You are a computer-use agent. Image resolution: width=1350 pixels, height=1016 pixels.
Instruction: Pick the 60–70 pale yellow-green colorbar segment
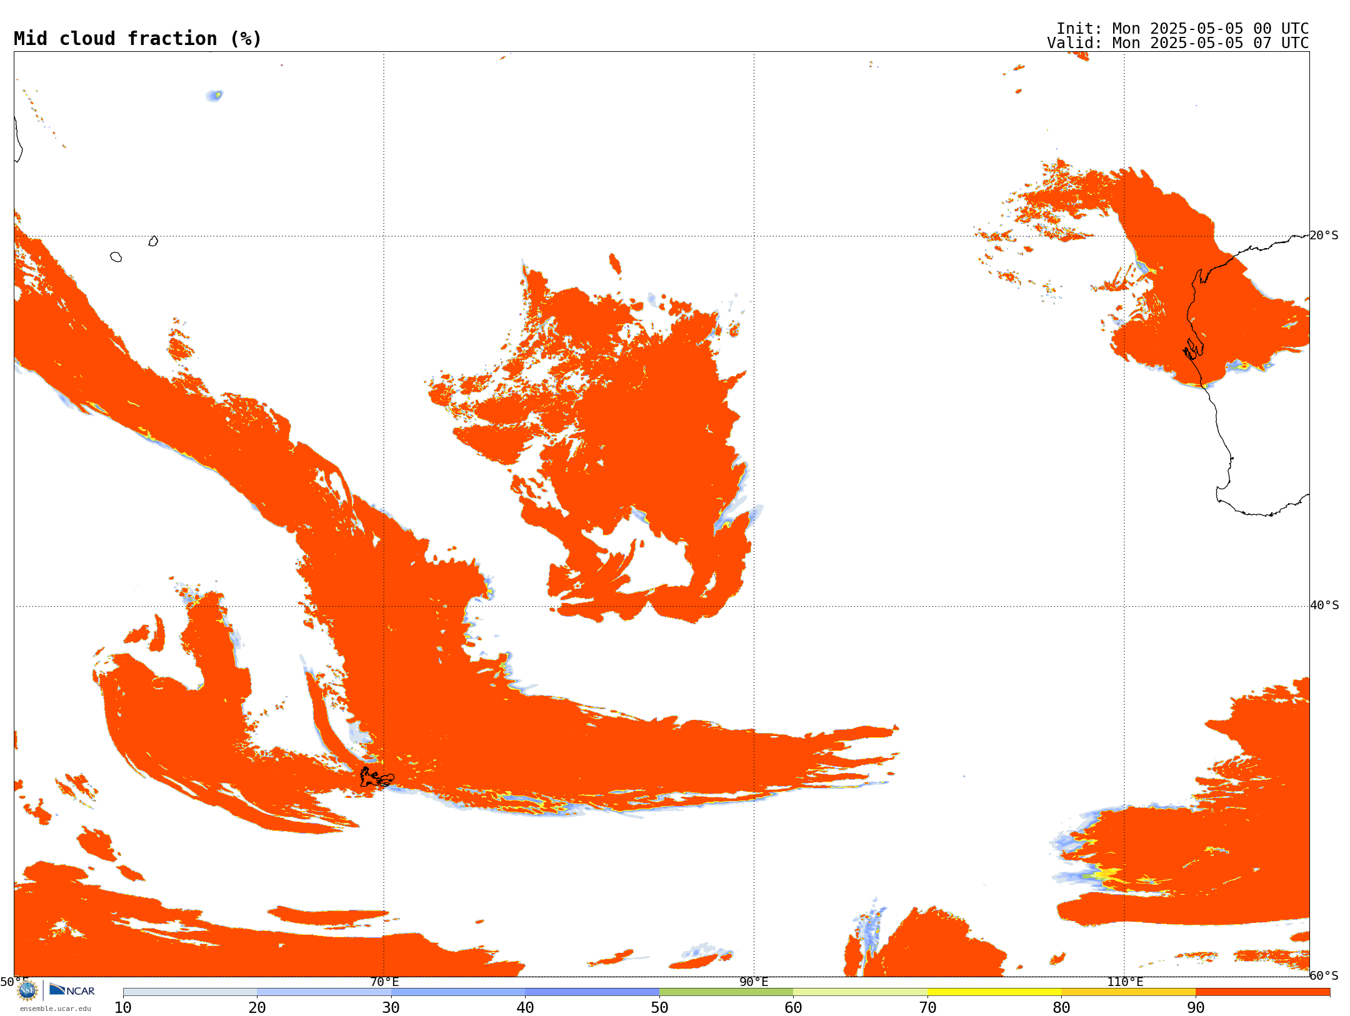(x=860, y=992)
